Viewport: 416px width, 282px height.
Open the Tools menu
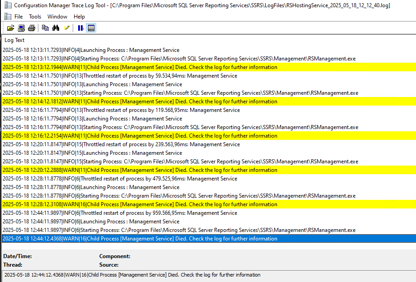coord(35,16)
